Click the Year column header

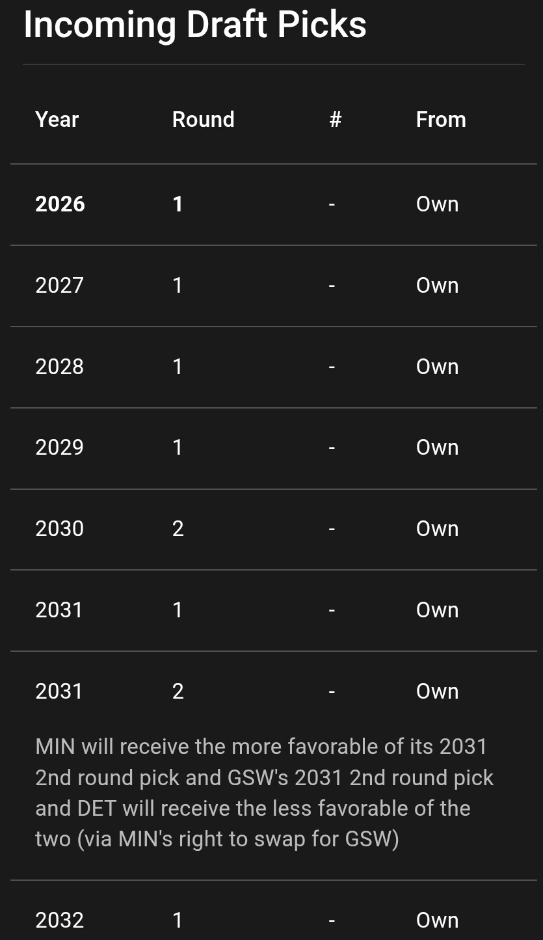(57, 120)
